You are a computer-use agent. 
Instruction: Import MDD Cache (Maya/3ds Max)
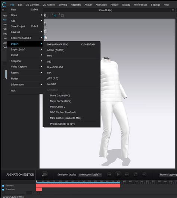(72, 118)
